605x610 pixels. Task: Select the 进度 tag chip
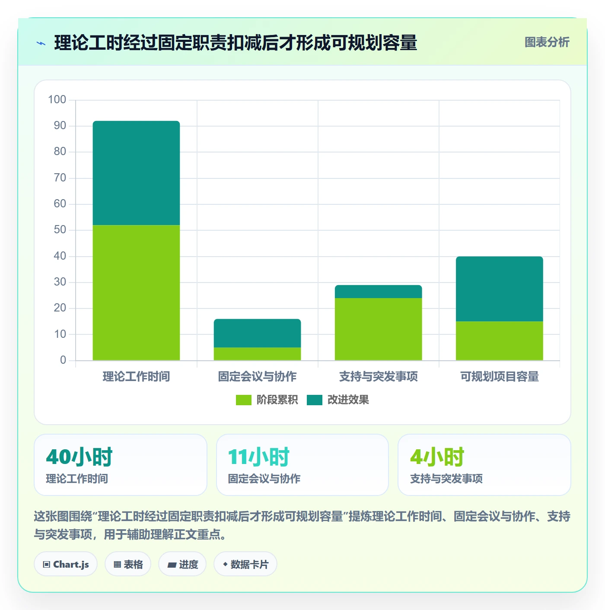coord(182,564)
